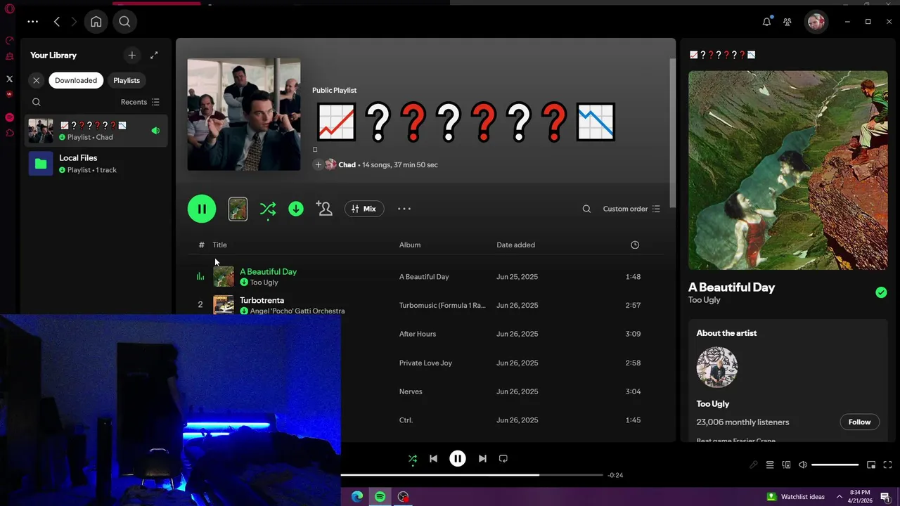900x506 pixels.
Task: Click the album art preview beside play button
Action: click(238, 209)
